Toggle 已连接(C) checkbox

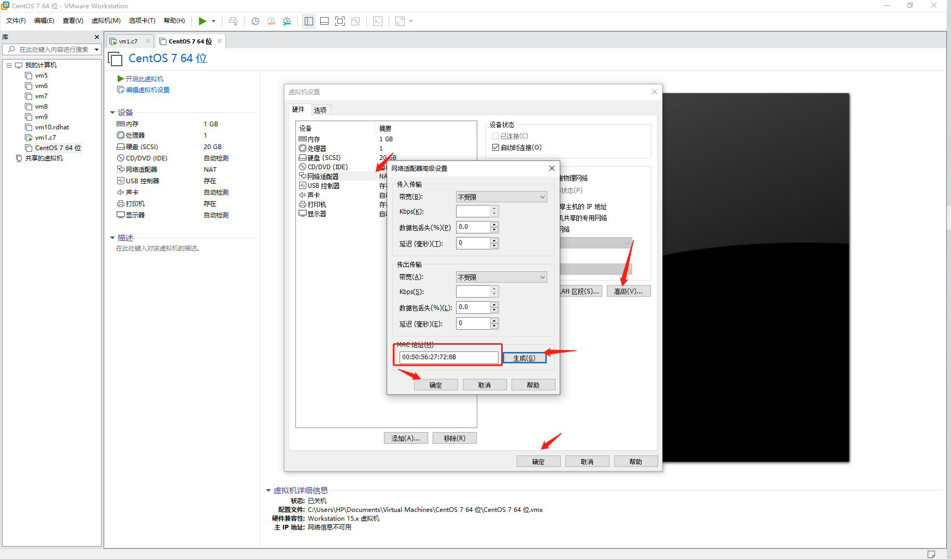(495, 136)
